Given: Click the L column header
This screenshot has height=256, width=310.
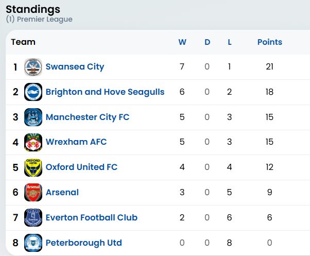Looking at the screenshot, I should click(x=230, y=42).
